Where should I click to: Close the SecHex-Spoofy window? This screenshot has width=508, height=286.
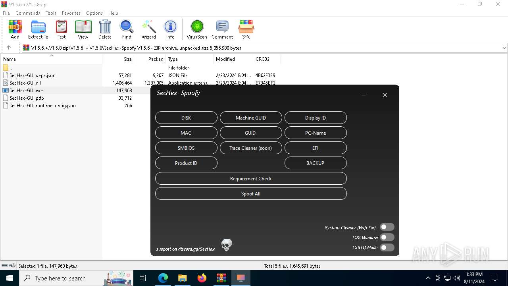(385, 95)
